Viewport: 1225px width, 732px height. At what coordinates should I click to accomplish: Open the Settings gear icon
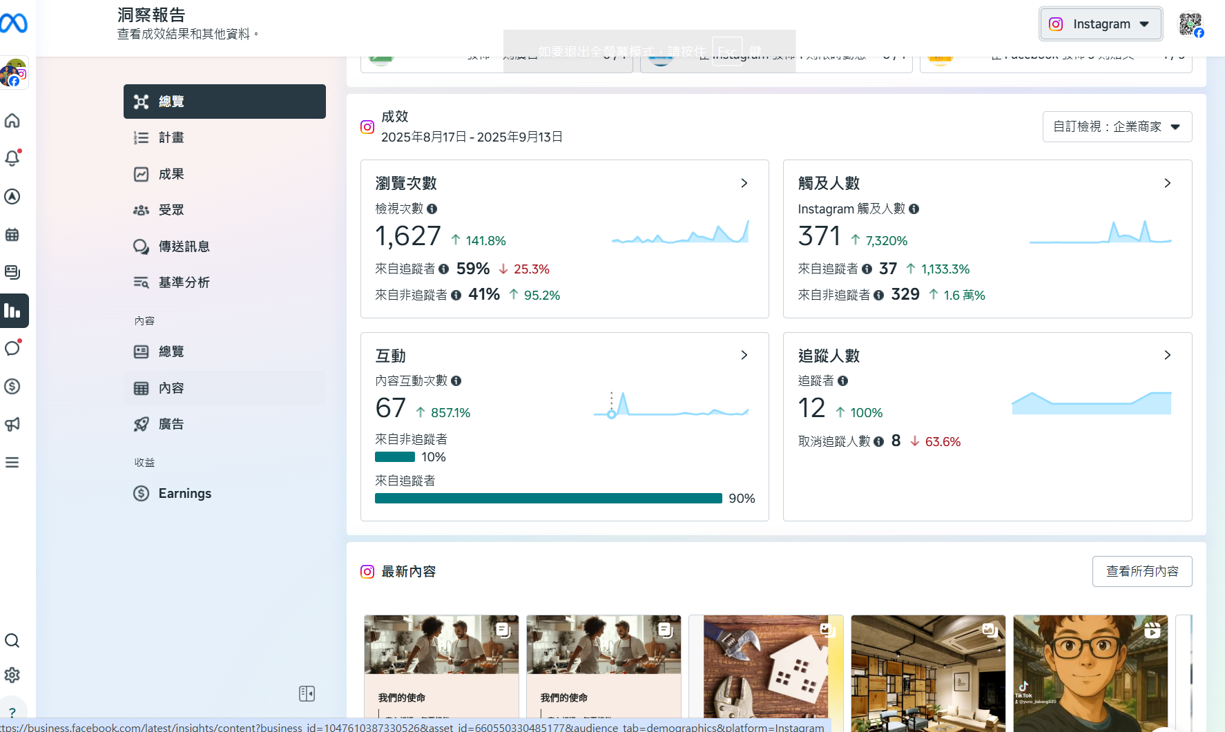coord(12,675)
